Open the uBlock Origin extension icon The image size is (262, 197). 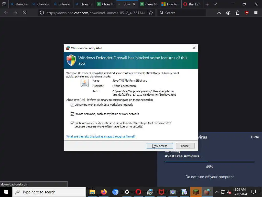[247, 13]
